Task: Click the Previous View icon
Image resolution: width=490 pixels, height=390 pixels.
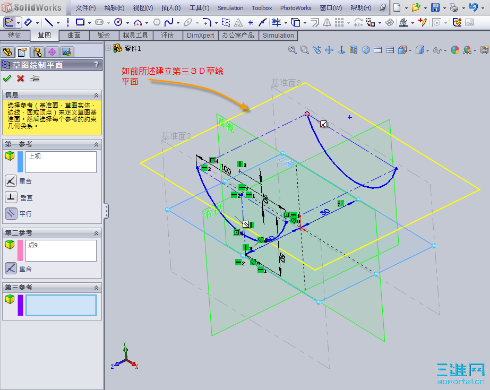Action: 317,50
